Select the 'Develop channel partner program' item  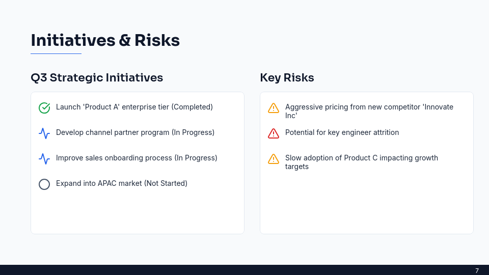pos(135,132)
